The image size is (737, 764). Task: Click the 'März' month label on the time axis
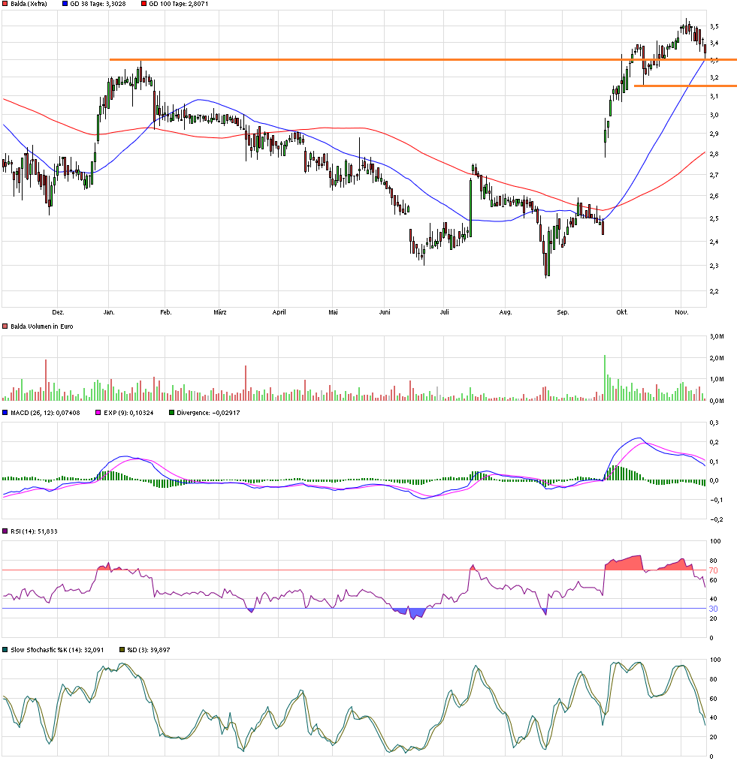click(220, 312)
